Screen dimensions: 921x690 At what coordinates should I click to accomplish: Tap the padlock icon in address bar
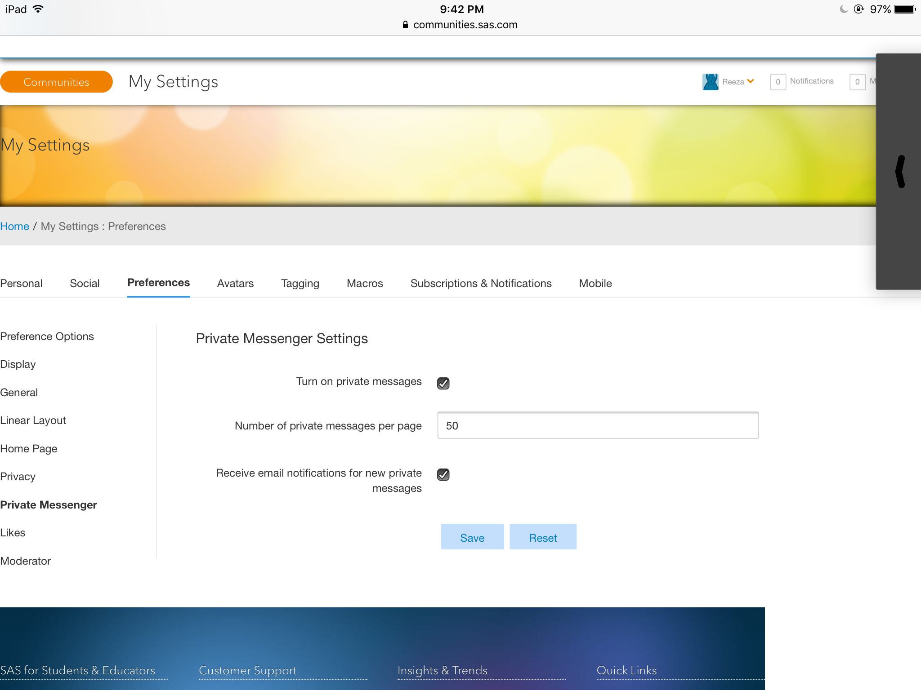[405, 25]
